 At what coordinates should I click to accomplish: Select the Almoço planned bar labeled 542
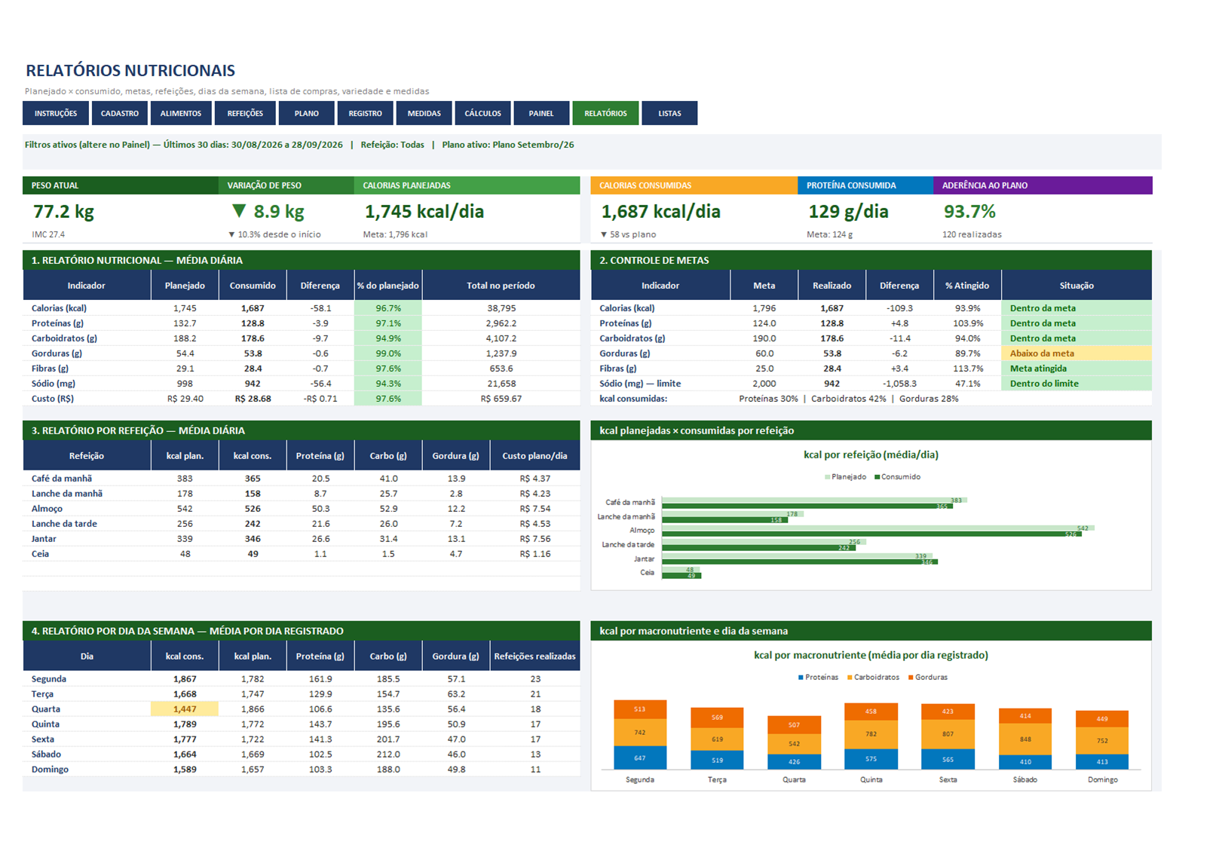coord(878,528)
